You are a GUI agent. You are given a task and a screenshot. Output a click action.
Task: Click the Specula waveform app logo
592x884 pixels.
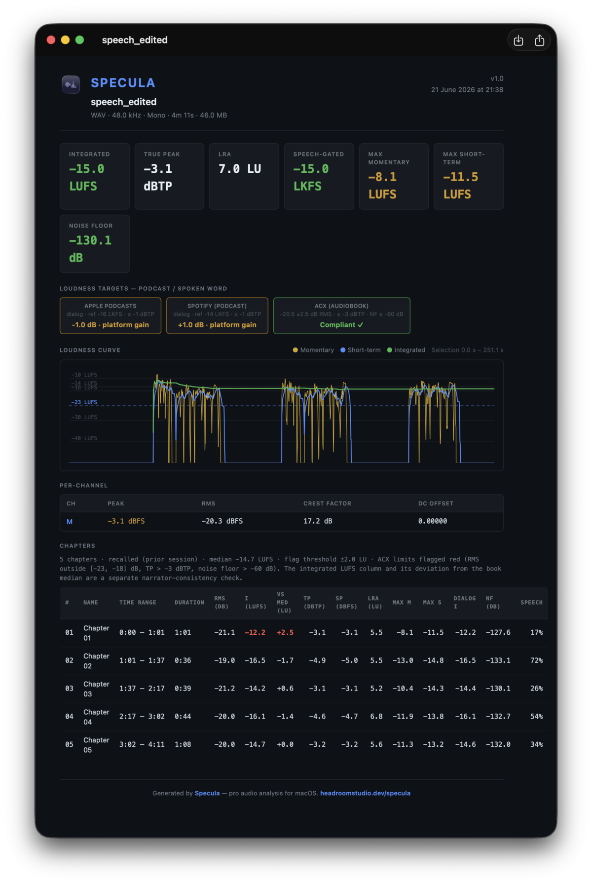[x=71, y=84]
